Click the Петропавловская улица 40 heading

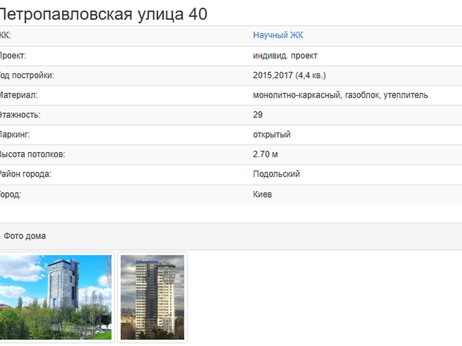click(103, 14)
